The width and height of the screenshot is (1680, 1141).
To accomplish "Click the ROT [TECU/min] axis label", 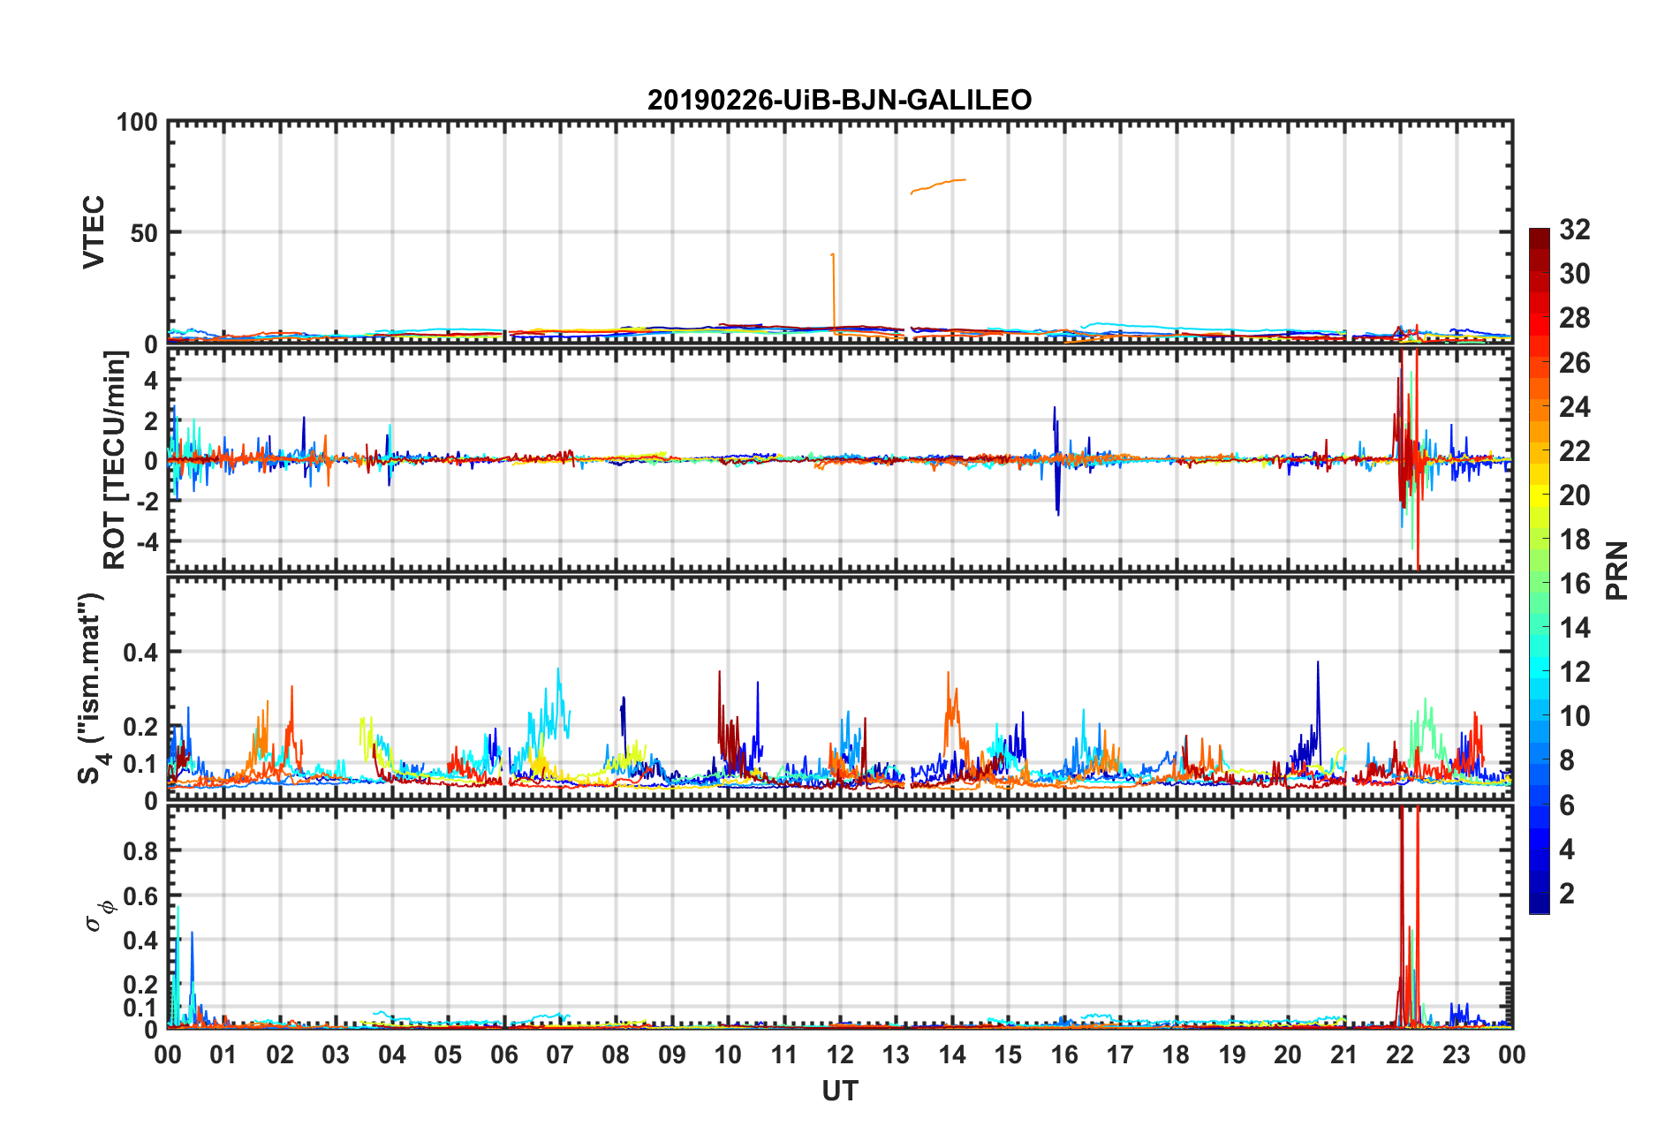I will (x=115, y=460).
